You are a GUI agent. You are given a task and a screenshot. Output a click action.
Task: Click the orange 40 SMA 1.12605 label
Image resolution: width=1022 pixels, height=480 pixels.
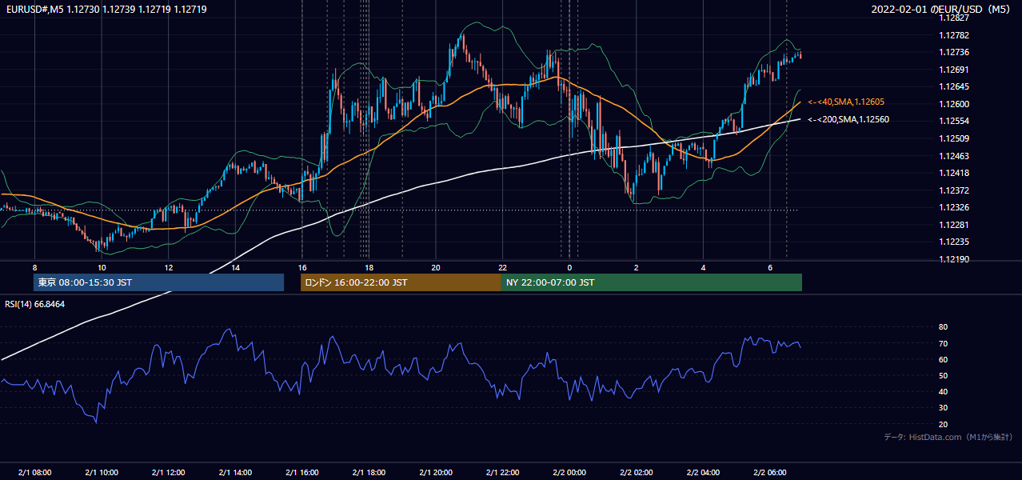tap(846, 102)
